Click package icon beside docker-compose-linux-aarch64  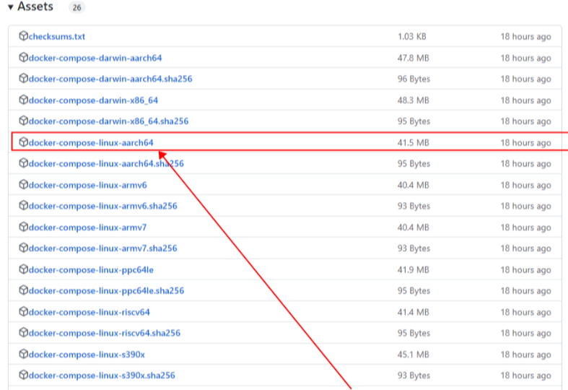coord(24,142)
